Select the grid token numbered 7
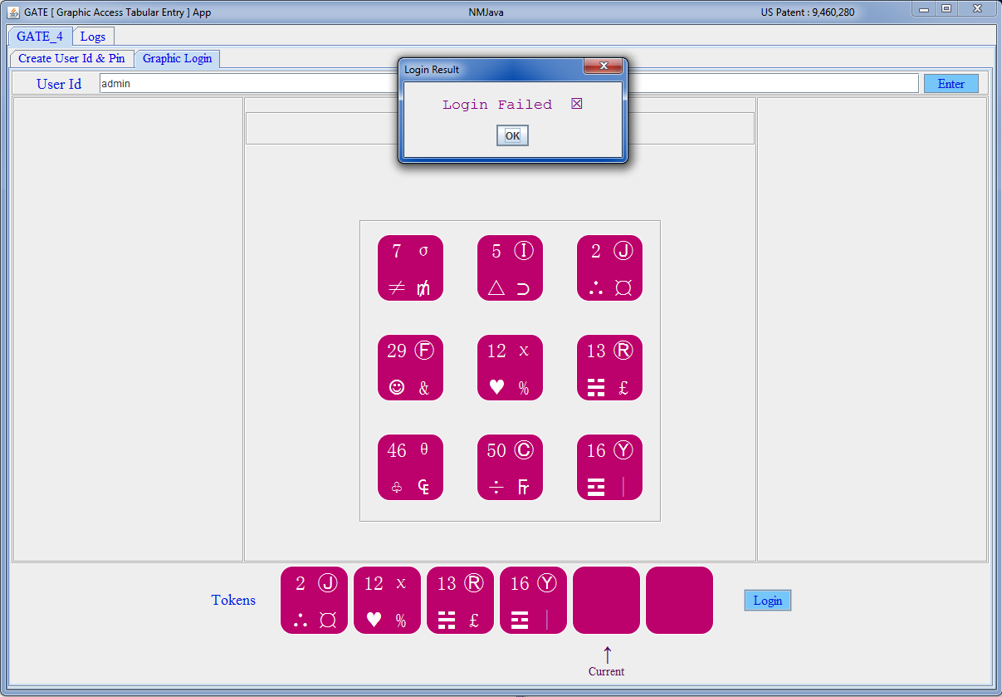1002x697 pixels. pyautogui.click(x=410, y=268)
